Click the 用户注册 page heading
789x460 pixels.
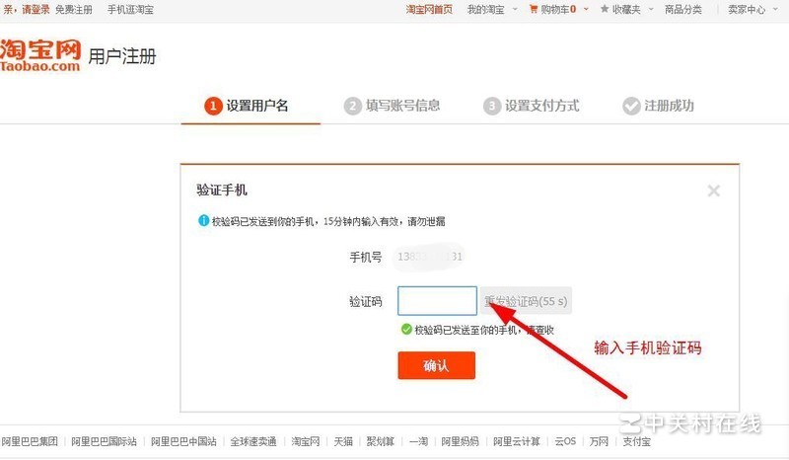(122, 56)
